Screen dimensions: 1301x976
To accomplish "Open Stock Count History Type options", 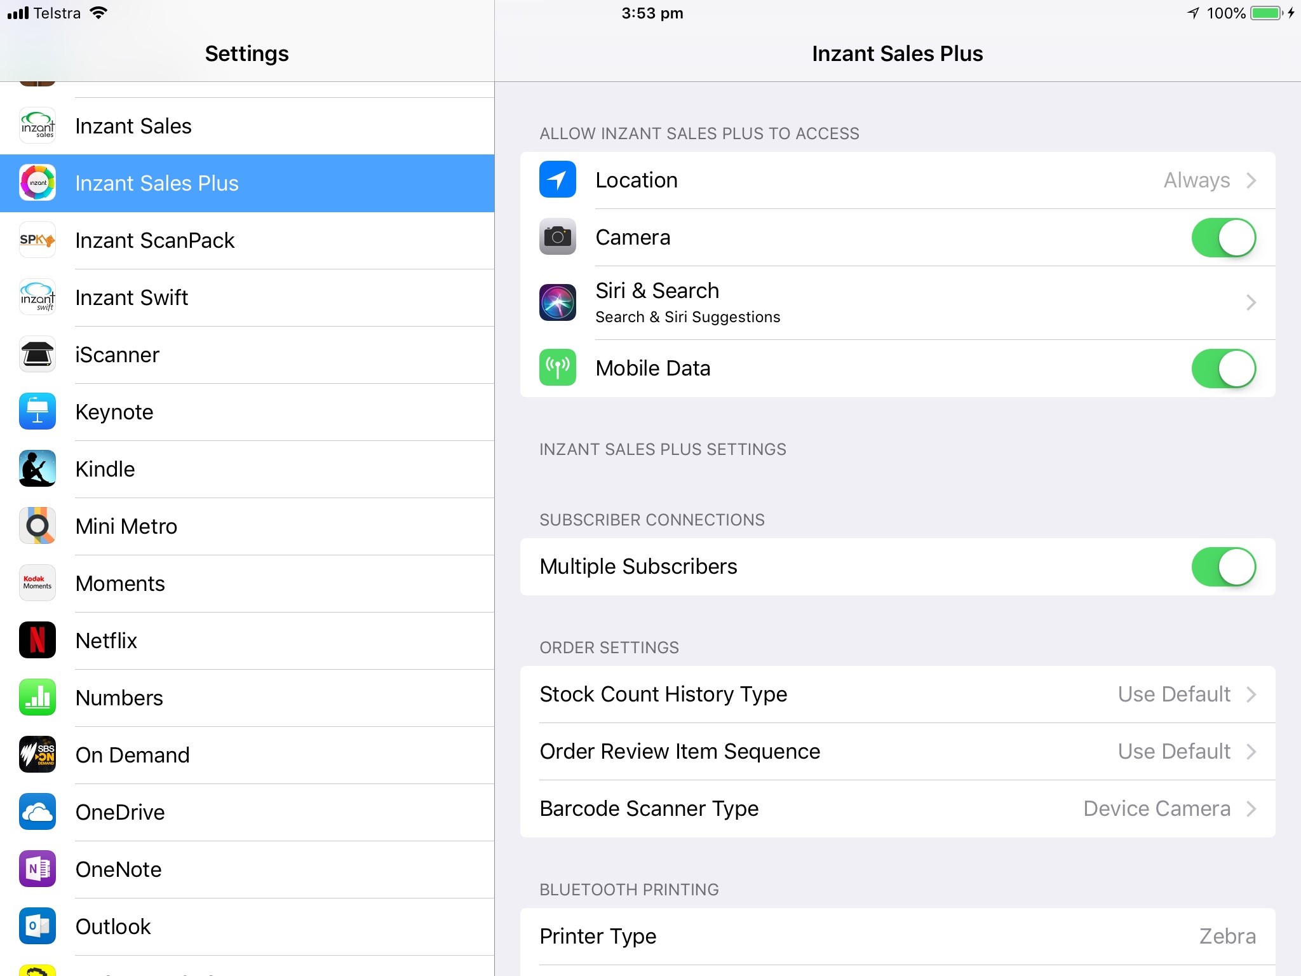I will (897, 695).
